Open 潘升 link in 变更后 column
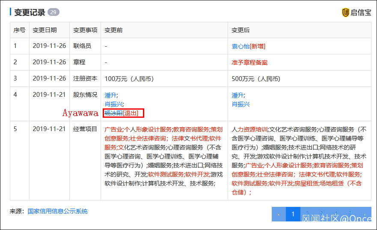The width and height of the screenshot is (377, 230). pos(237,95)
